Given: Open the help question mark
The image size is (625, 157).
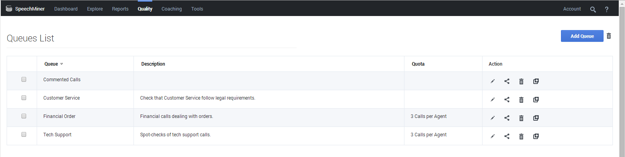Looking at the screenshot, I should (x=607, y=9).
